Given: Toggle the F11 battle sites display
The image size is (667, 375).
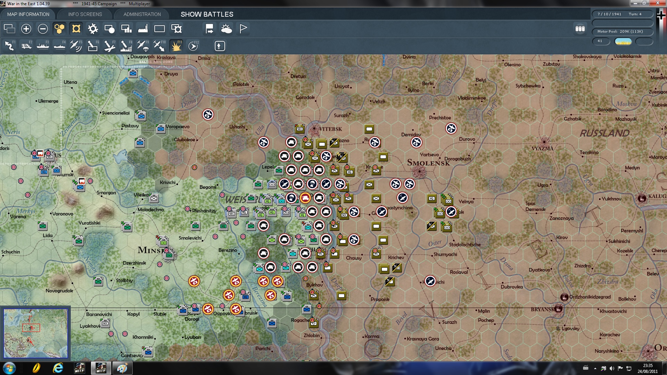Looking at the screenshot, I should coord(176,46).
